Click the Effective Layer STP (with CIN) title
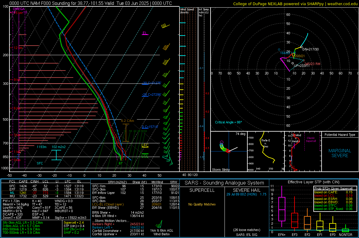The height and width of the screenshot is (238, 359). pyautogui.click(x=313, y=182)
